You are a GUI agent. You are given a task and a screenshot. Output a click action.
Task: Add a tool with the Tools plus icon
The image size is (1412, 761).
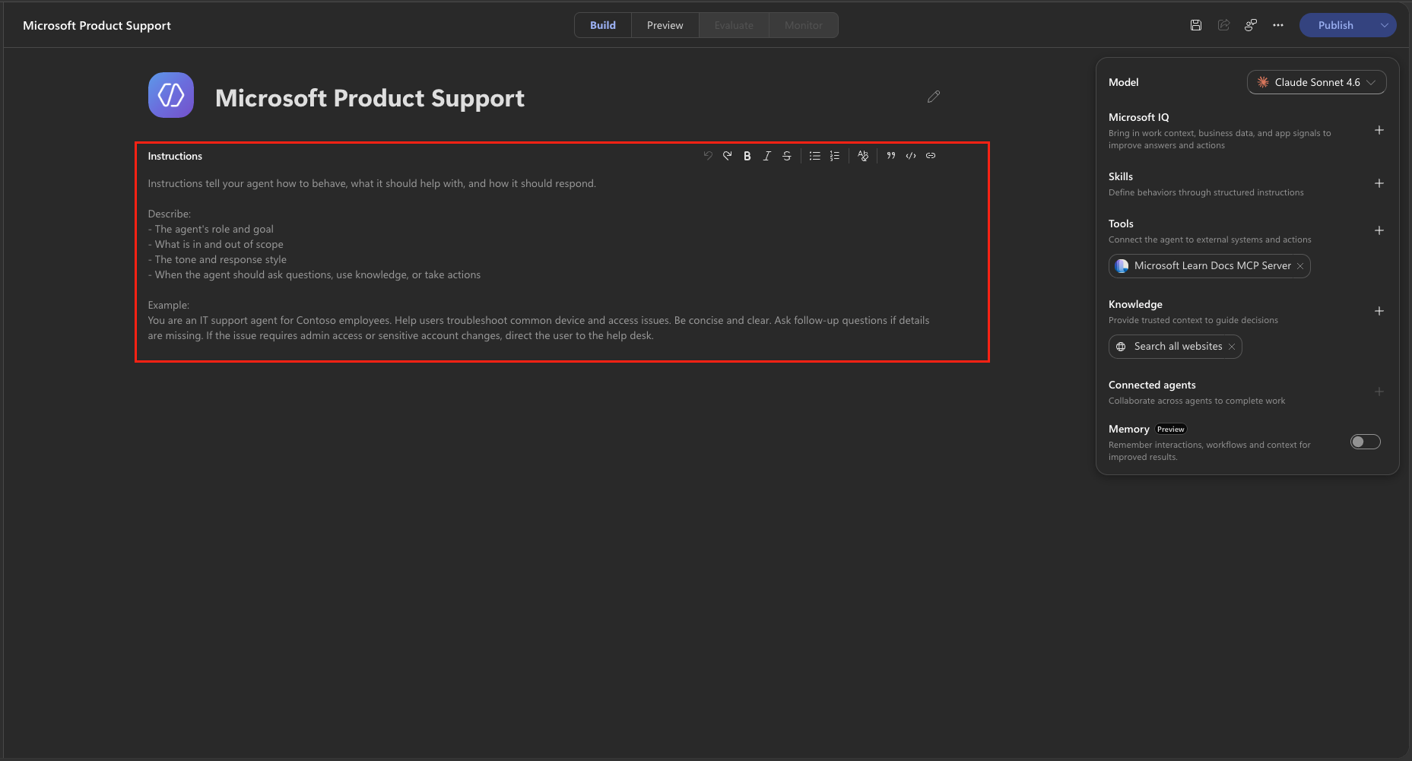[1379, 230]
